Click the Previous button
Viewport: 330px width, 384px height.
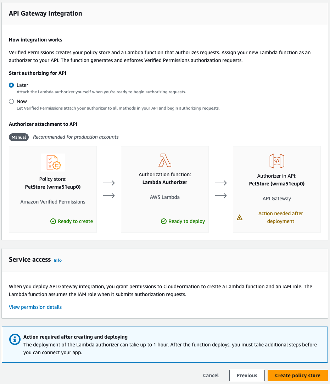pyautogui.click(x=247, y=375)
